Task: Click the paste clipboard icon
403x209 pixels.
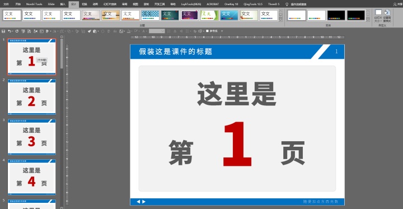Action: coord(95,31)
